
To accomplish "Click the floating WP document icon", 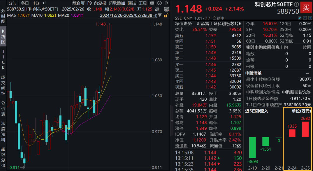I will [166, 9].
